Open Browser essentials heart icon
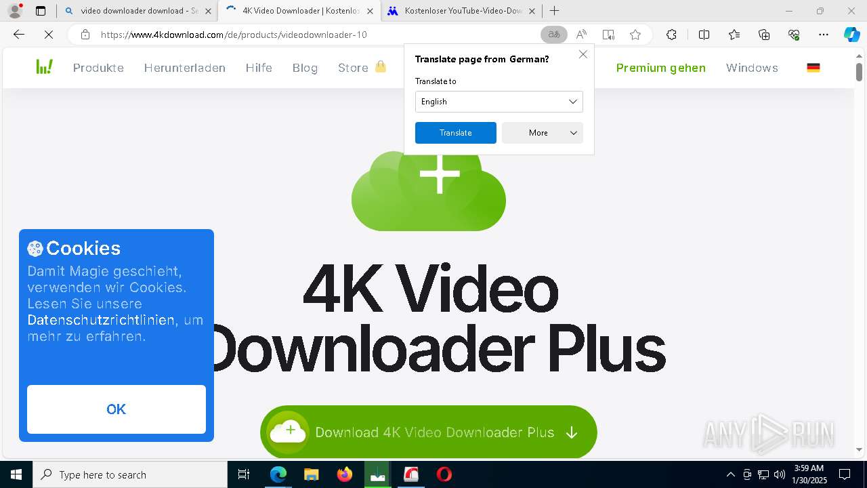 point(794,35)
